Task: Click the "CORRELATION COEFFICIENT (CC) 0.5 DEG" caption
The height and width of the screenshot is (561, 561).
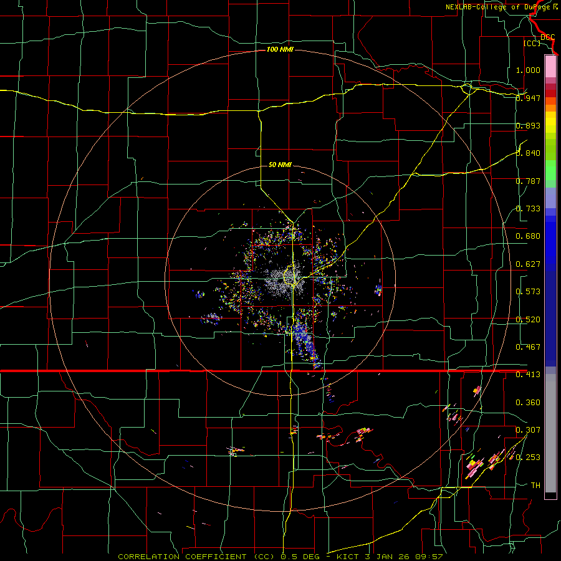Action: point(219,557)
